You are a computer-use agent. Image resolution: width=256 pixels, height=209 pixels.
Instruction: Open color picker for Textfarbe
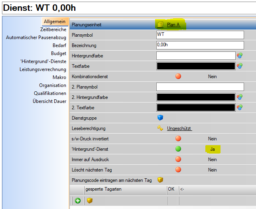point(240,66)
